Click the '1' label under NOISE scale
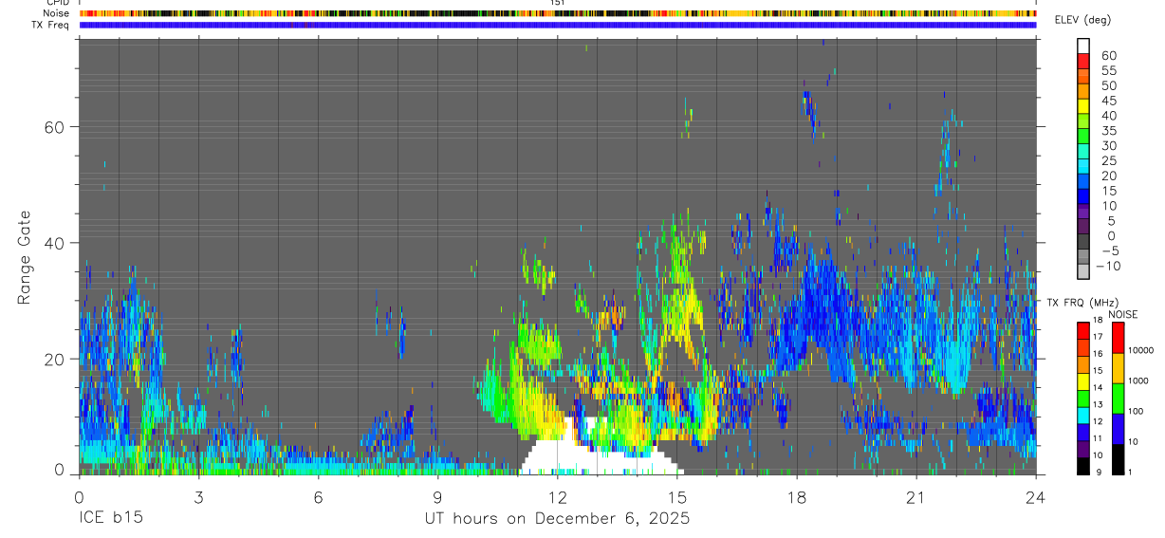The image size is (1165, 538). point(1130,473)
